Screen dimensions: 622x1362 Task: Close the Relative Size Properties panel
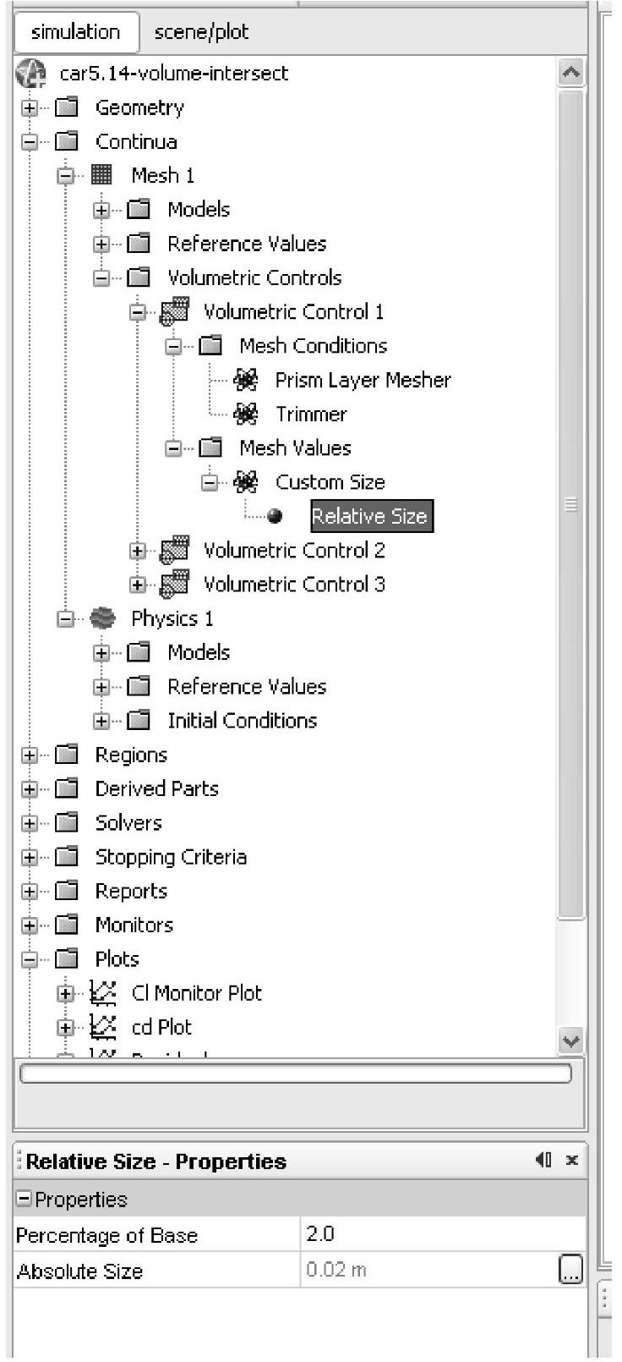[572, 1161]
